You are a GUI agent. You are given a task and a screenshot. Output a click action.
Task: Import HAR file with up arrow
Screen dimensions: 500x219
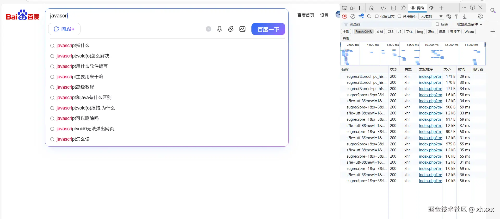tap(456, 16)
